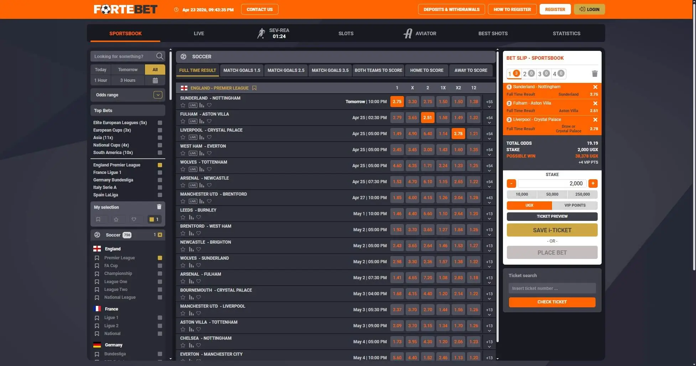Viewport: 696px width, 366px height.
Task: Increase stake with plus button
Action: [x=593, y=184]
